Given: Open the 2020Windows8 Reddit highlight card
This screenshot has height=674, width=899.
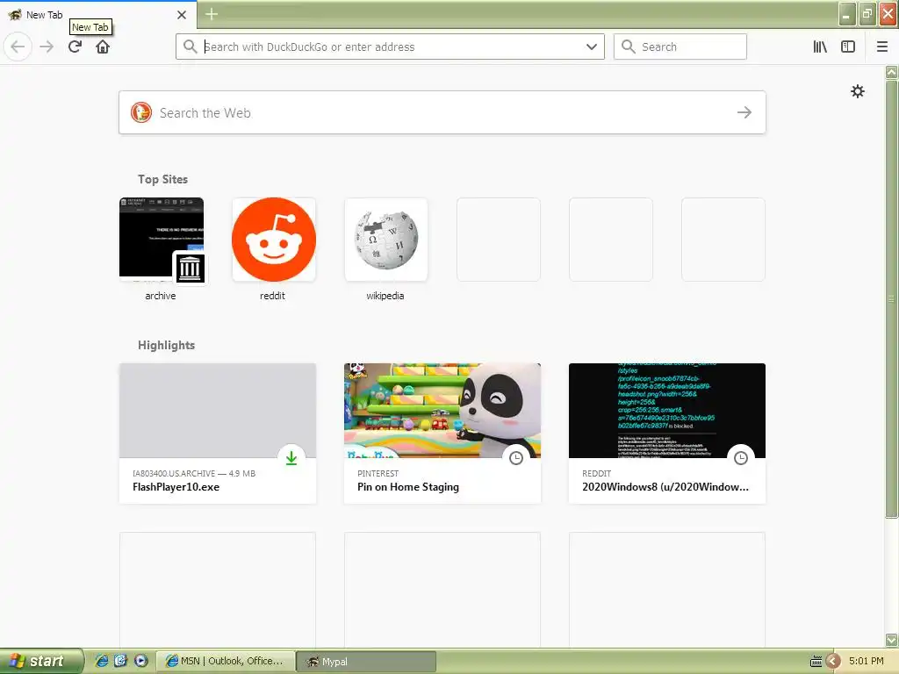Looking at the screenshot, I should click(x=667, y=434).
